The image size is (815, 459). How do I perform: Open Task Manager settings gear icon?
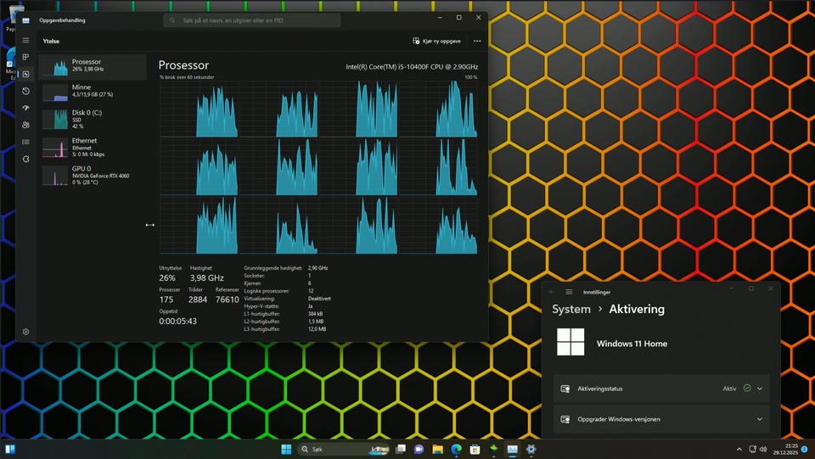tap(25, 332)
